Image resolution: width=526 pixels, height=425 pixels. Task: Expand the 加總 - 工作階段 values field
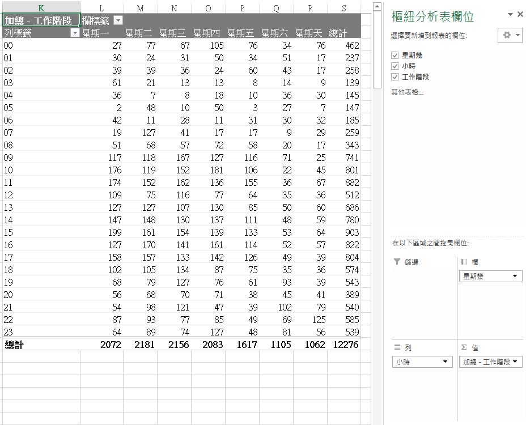pyautogui.click(x=515, y=362)
